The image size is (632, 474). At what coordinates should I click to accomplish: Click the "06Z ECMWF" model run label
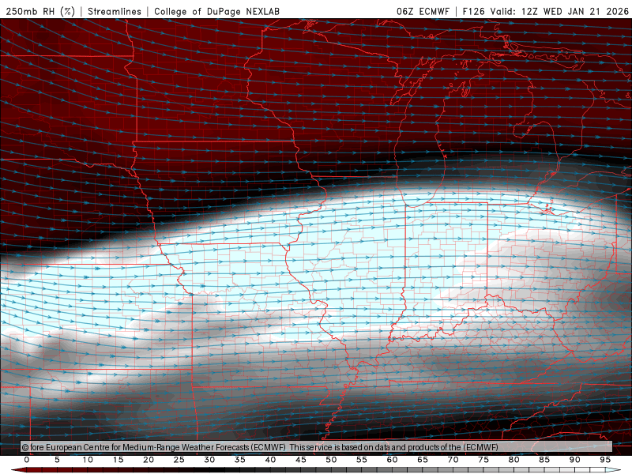click(x=423, y=11)
